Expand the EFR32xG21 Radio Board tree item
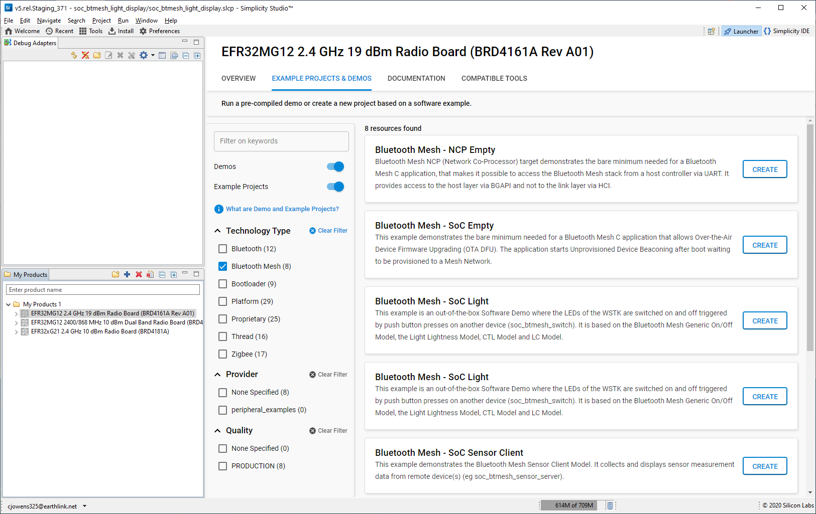The image size is (816, 514). pos(16,331)
